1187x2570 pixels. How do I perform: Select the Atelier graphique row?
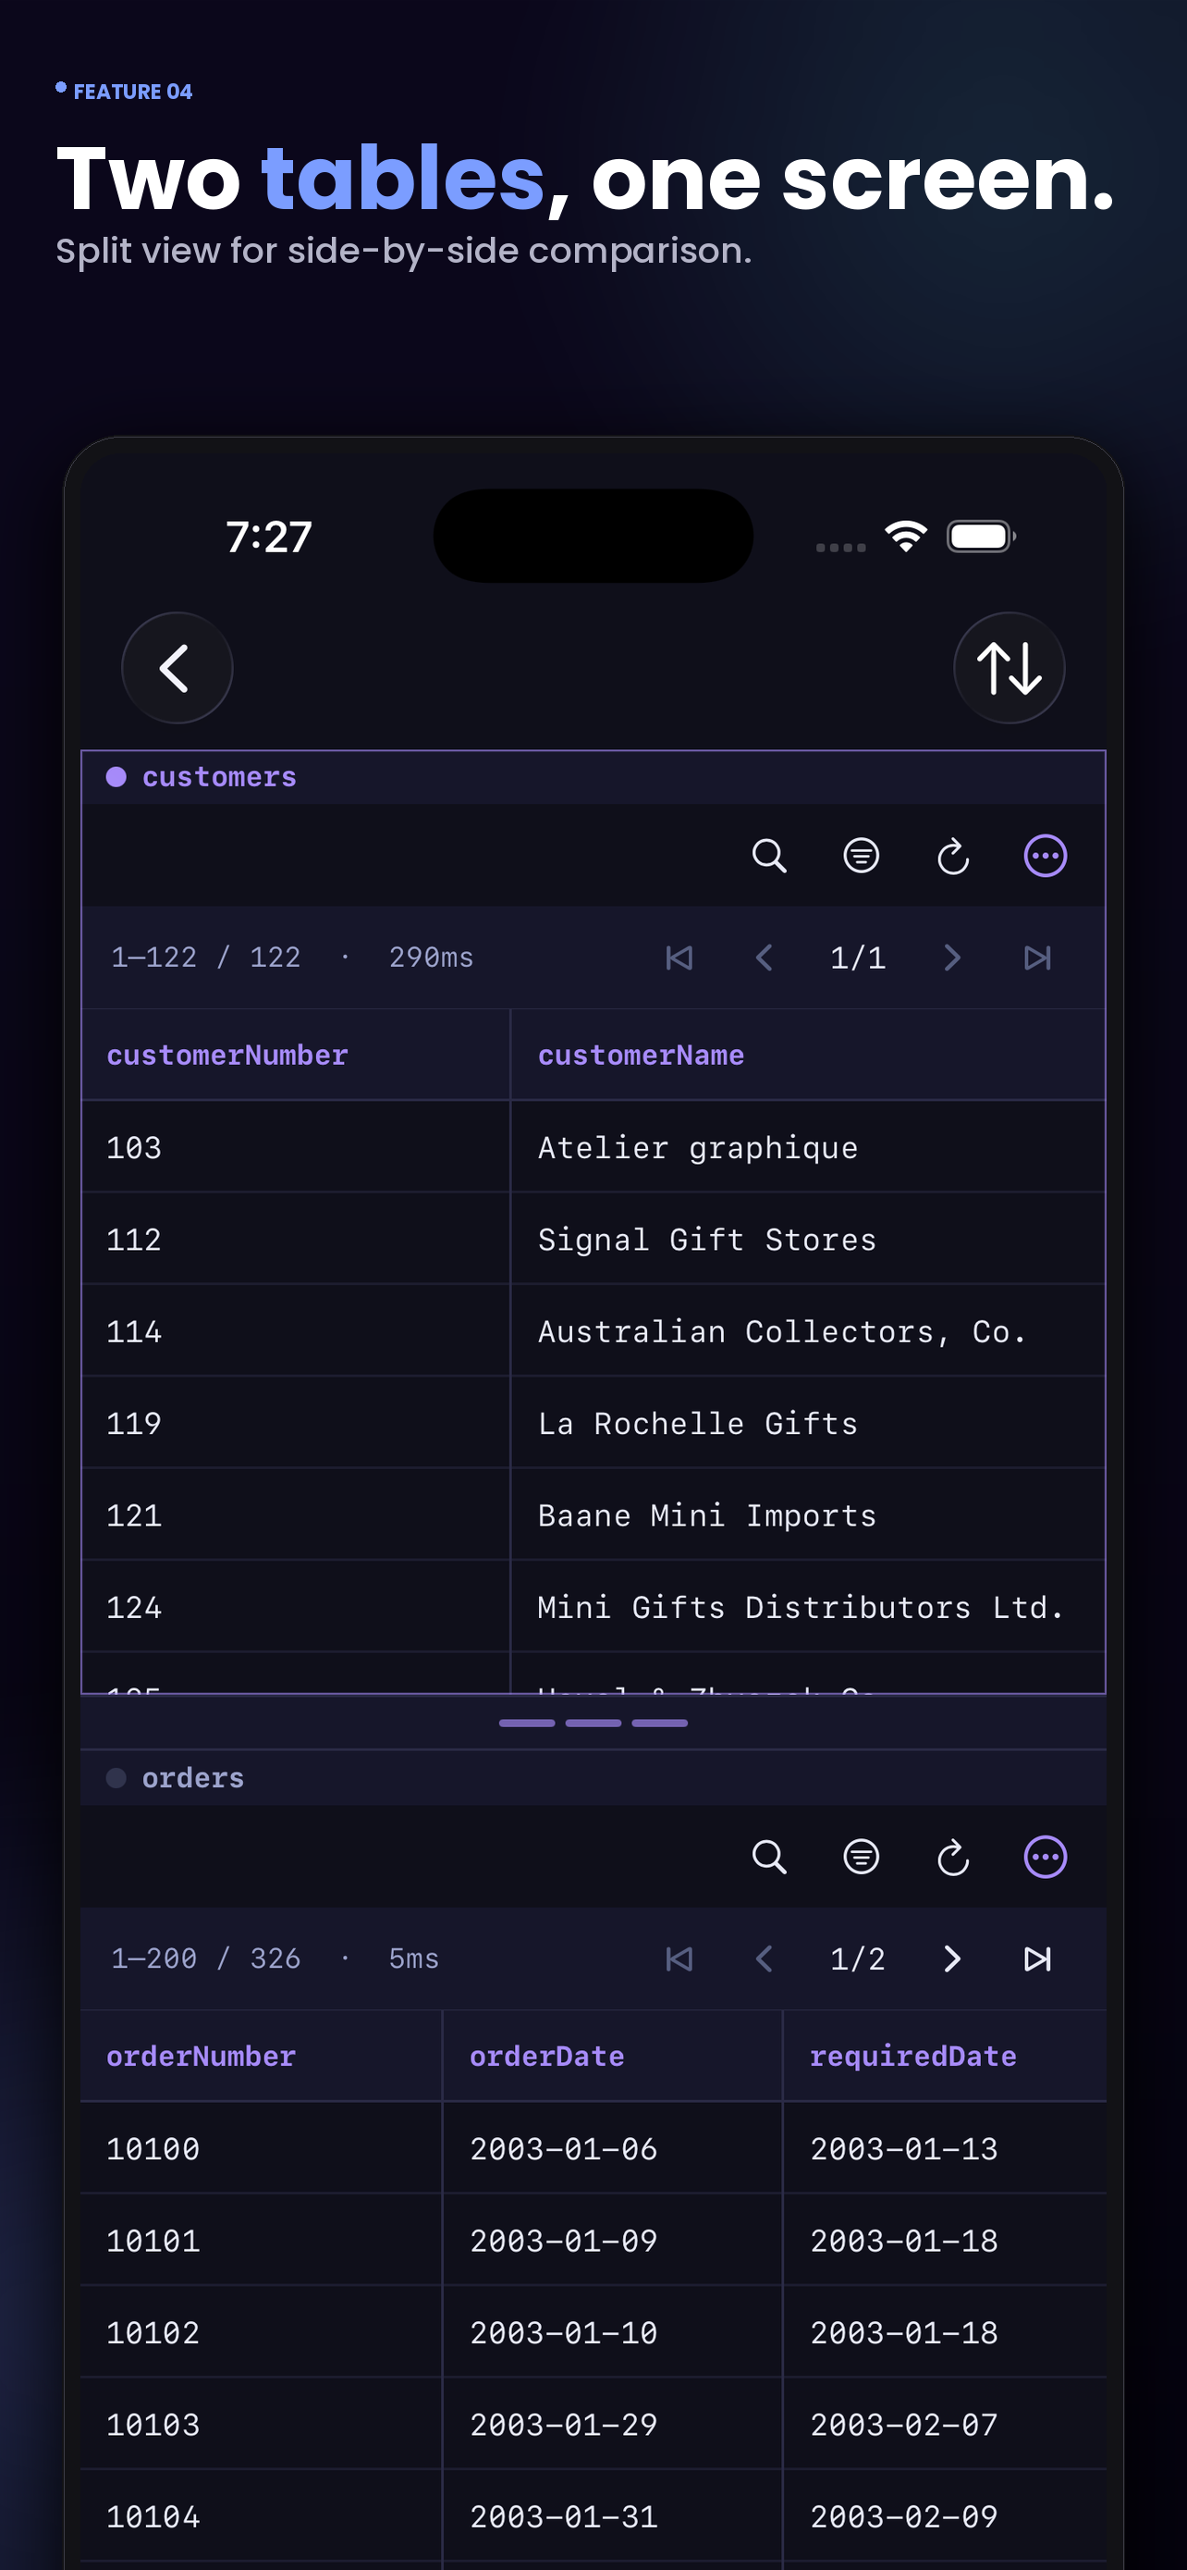pos(593,1147)
